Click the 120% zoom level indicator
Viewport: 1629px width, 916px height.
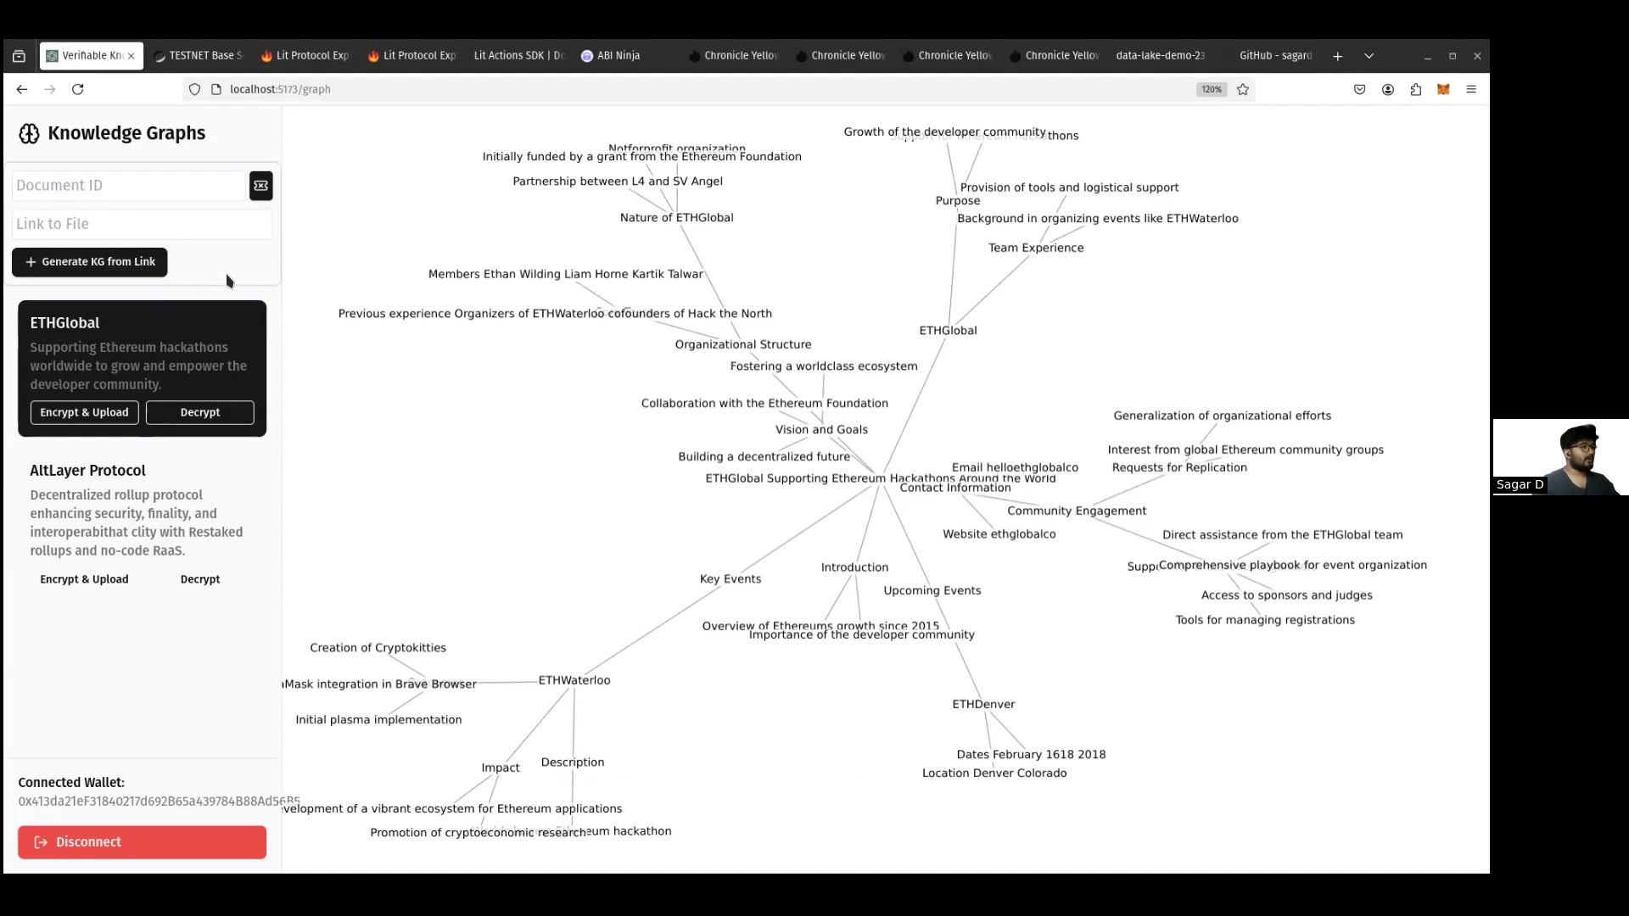tap(1212, 89)
